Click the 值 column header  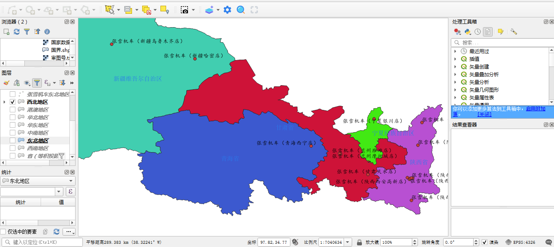[61, 202]
